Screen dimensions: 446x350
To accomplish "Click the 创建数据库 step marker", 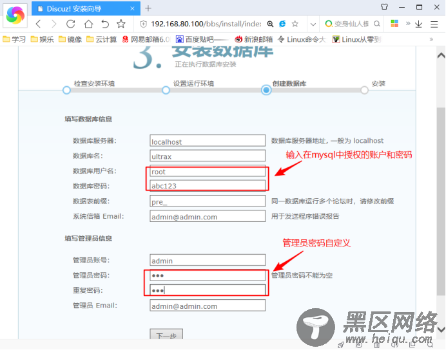I will click(x=266, y=90).
